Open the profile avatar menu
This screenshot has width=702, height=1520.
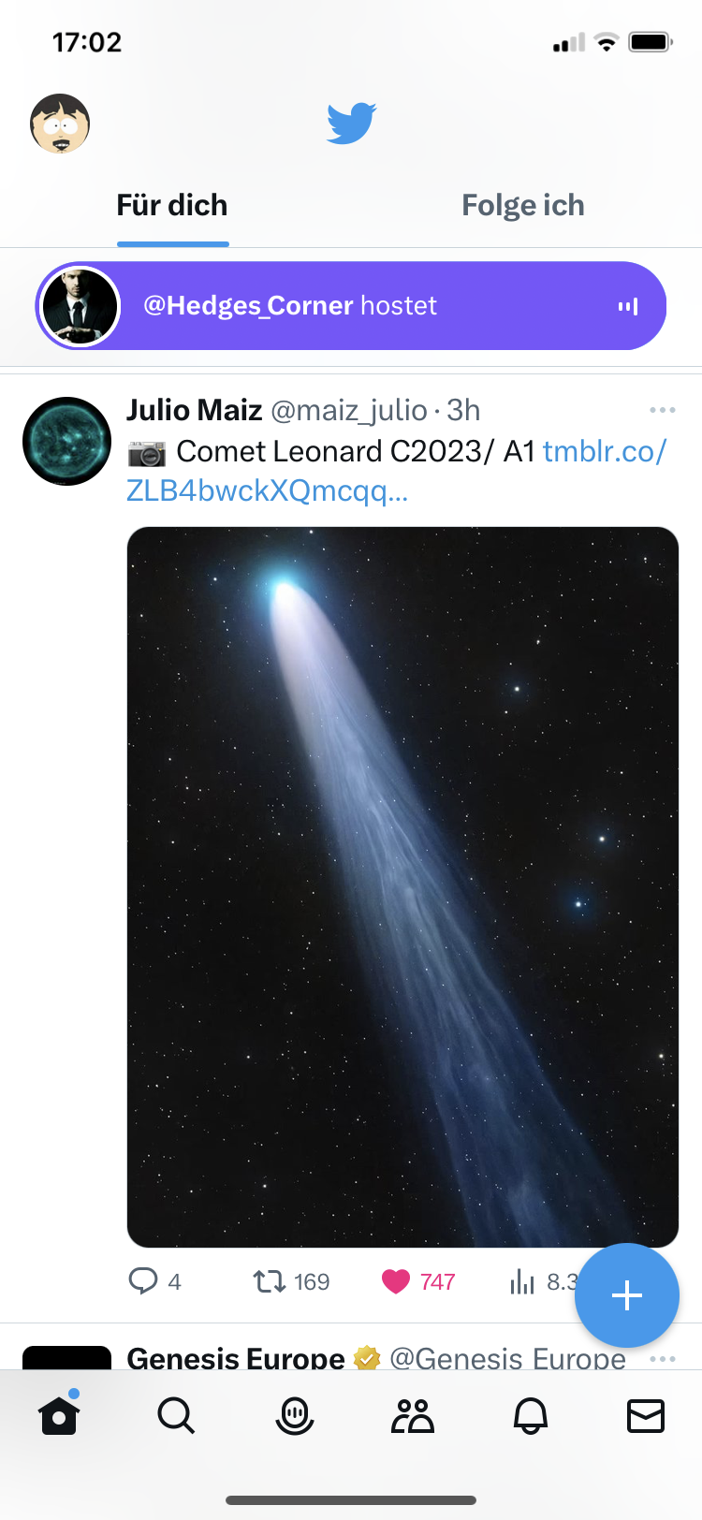point(60,124)
